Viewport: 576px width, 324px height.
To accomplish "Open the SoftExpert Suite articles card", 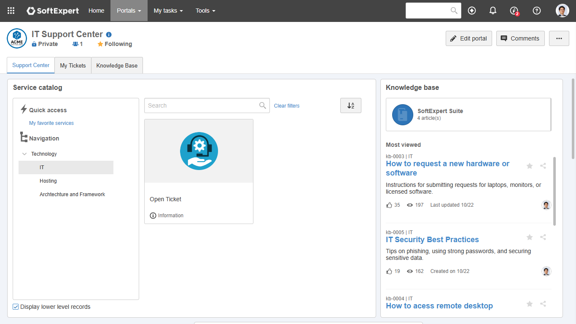I will (468, 115).
